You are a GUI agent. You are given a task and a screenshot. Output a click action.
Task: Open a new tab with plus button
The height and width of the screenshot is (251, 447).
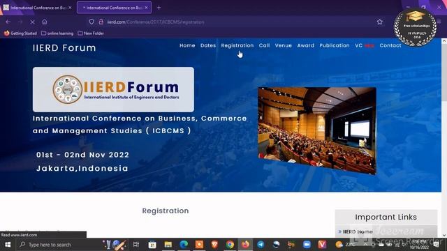tap(159, 8)
